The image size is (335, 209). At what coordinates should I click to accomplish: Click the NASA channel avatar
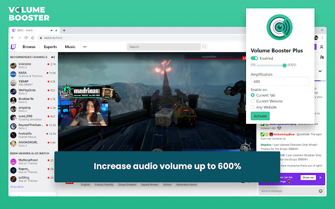pyautogui.click(x=13, y=74)
